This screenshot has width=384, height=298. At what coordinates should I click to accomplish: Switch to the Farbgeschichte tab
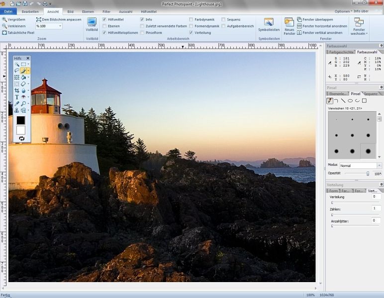pos(341,52)
